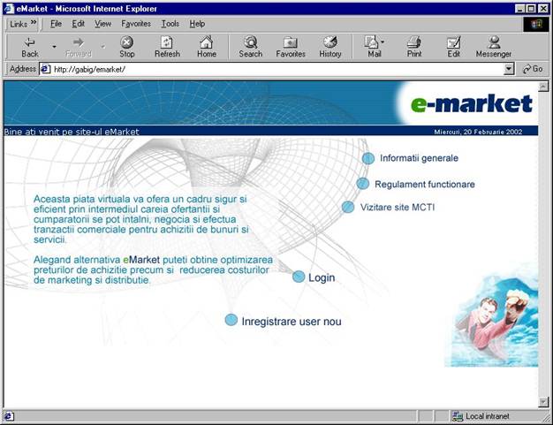Show browsing History icon
This screenshot has height=425, width=553.
[x=330, y=42]
